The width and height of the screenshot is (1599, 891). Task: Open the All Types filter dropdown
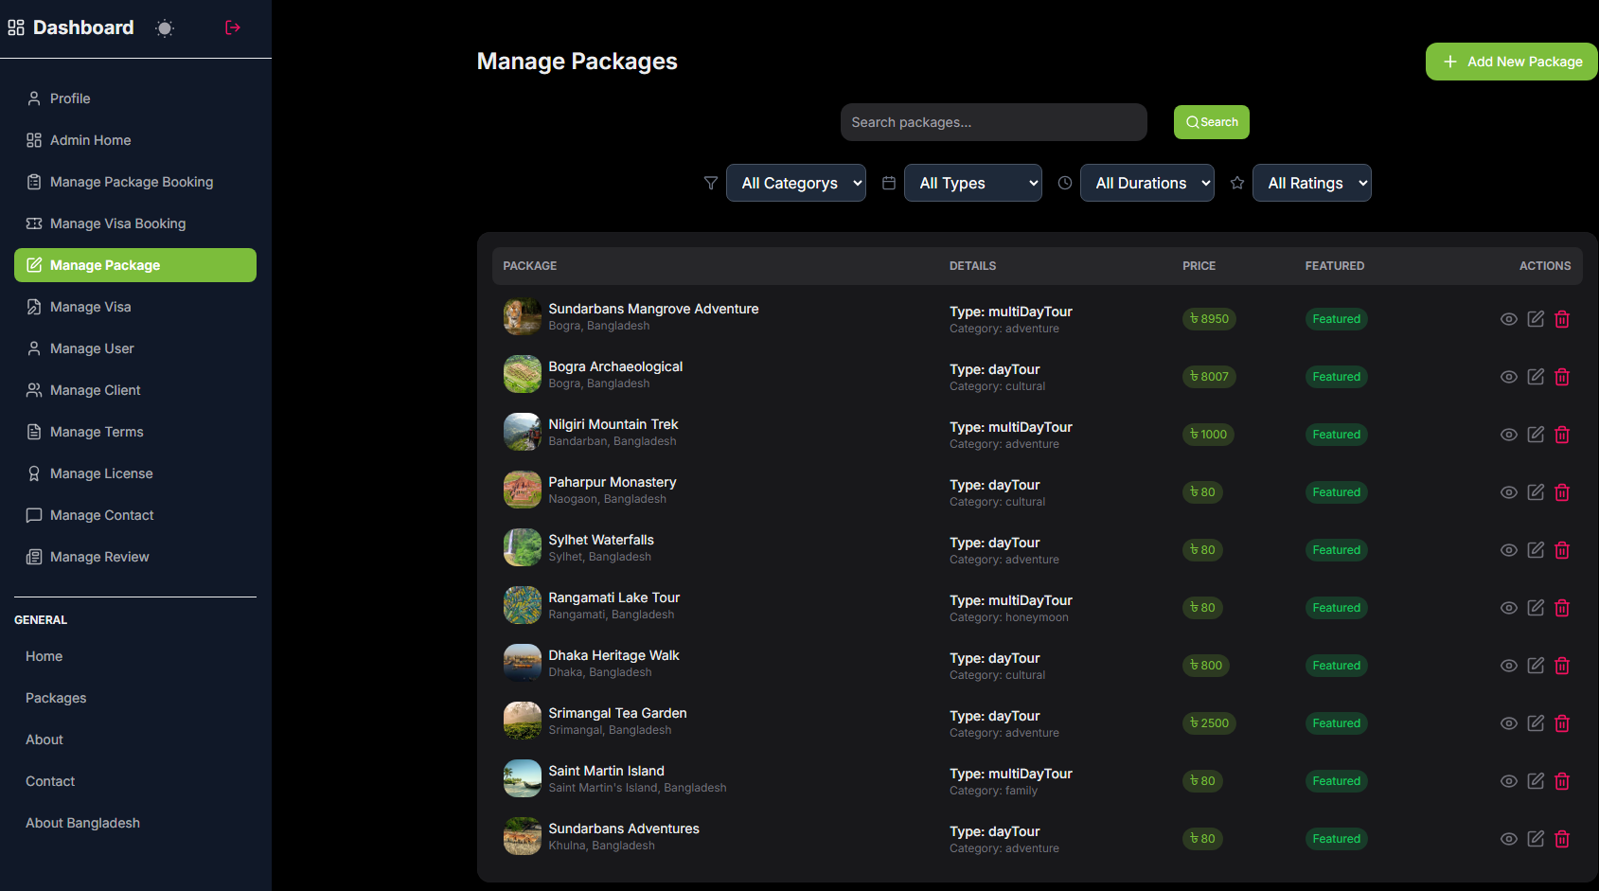pyautogui.click(x=972, y=183)
